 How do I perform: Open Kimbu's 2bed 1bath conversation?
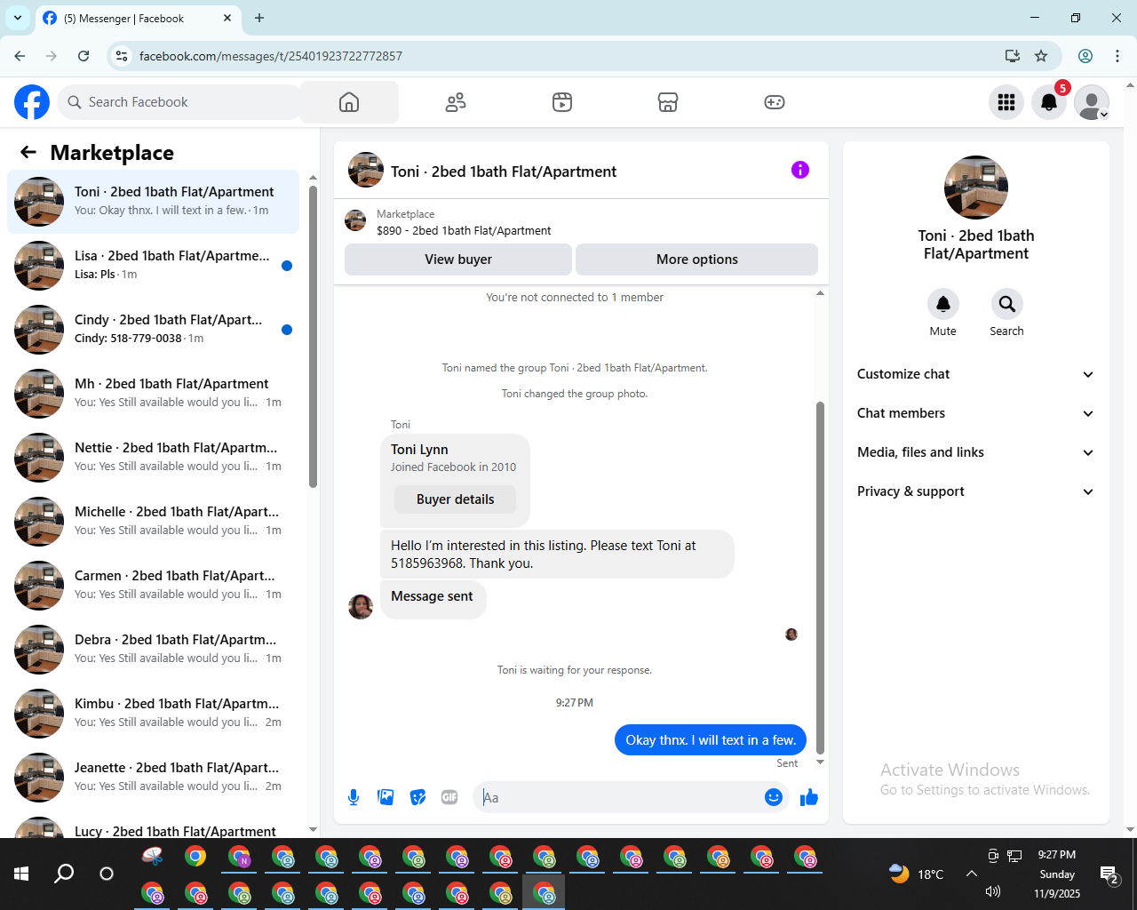(154, 714)
